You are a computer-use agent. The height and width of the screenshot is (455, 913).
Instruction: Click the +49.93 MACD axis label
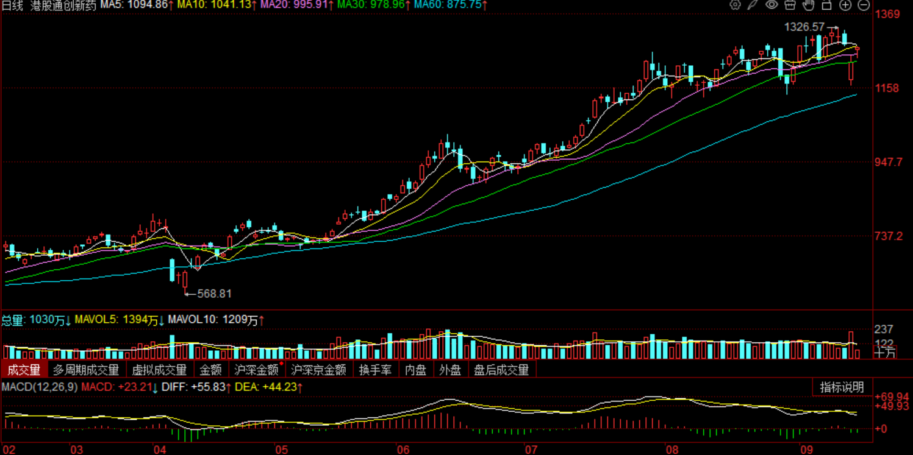pyautogui.click(x=892, y=406)
